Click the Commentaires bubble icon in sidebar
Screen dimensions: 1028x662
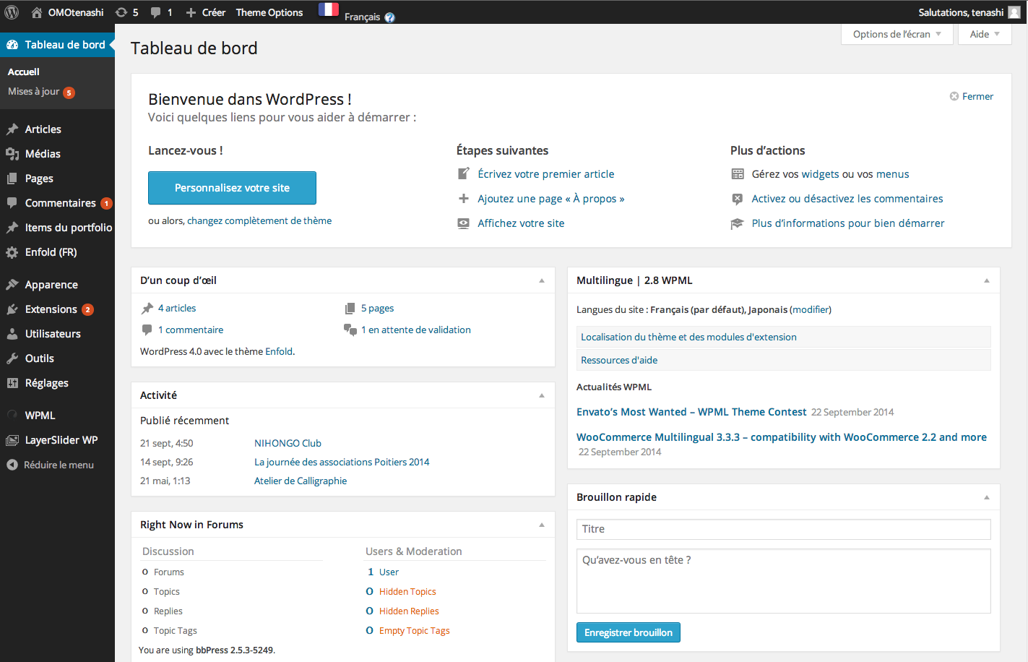coord(12,203)
